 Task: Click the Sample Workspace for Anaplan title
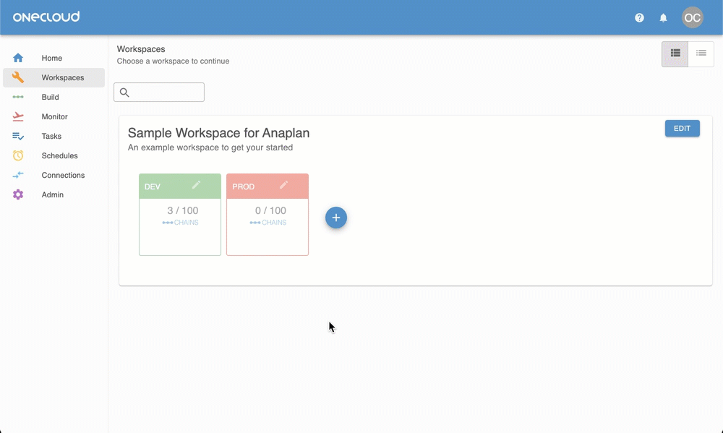218,133
